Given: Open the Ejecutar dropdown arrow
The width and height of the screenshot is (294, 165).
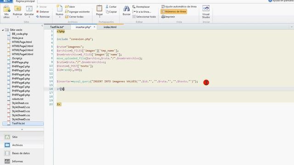Looking at the screenshot, I should [29, 17].
